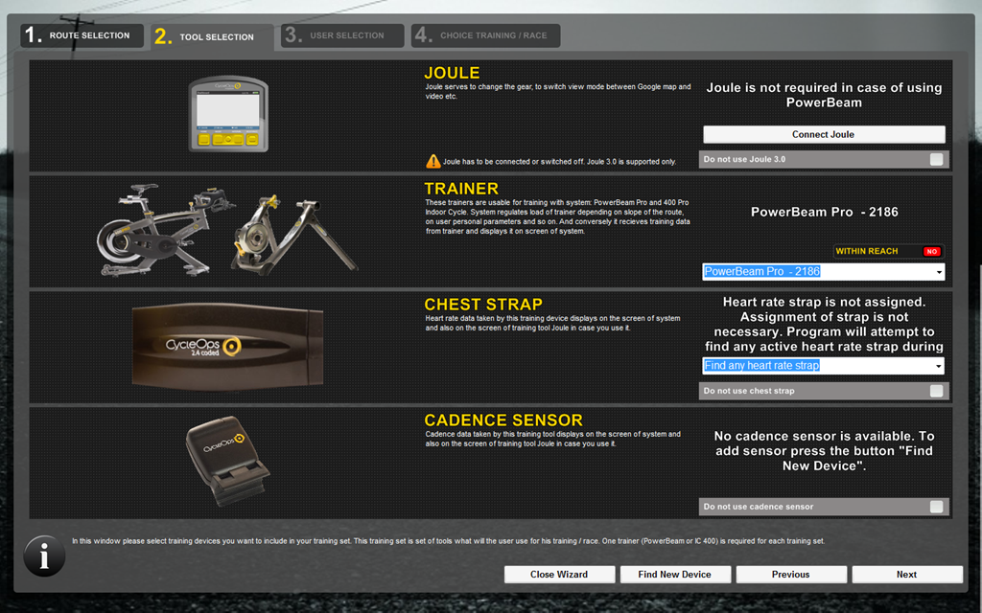Tick Do not use cadence sensor box
982x613 pixels.
tap(936, 507)
